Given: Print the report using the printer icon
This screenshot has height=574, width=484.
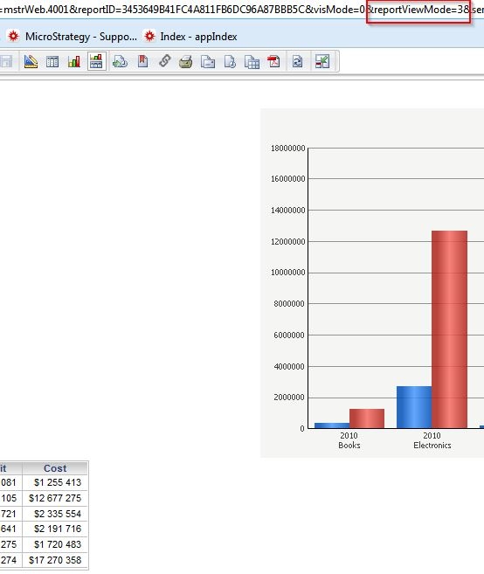Looking at the screenshot, I should [x=186, y=61].
